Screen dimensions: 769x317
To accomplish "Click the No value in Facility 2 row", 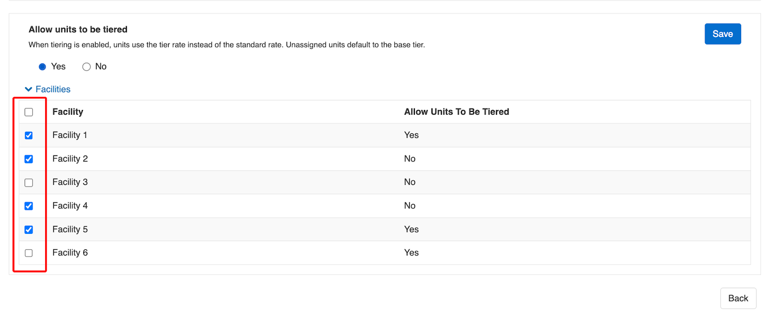I will click(409, 159).
